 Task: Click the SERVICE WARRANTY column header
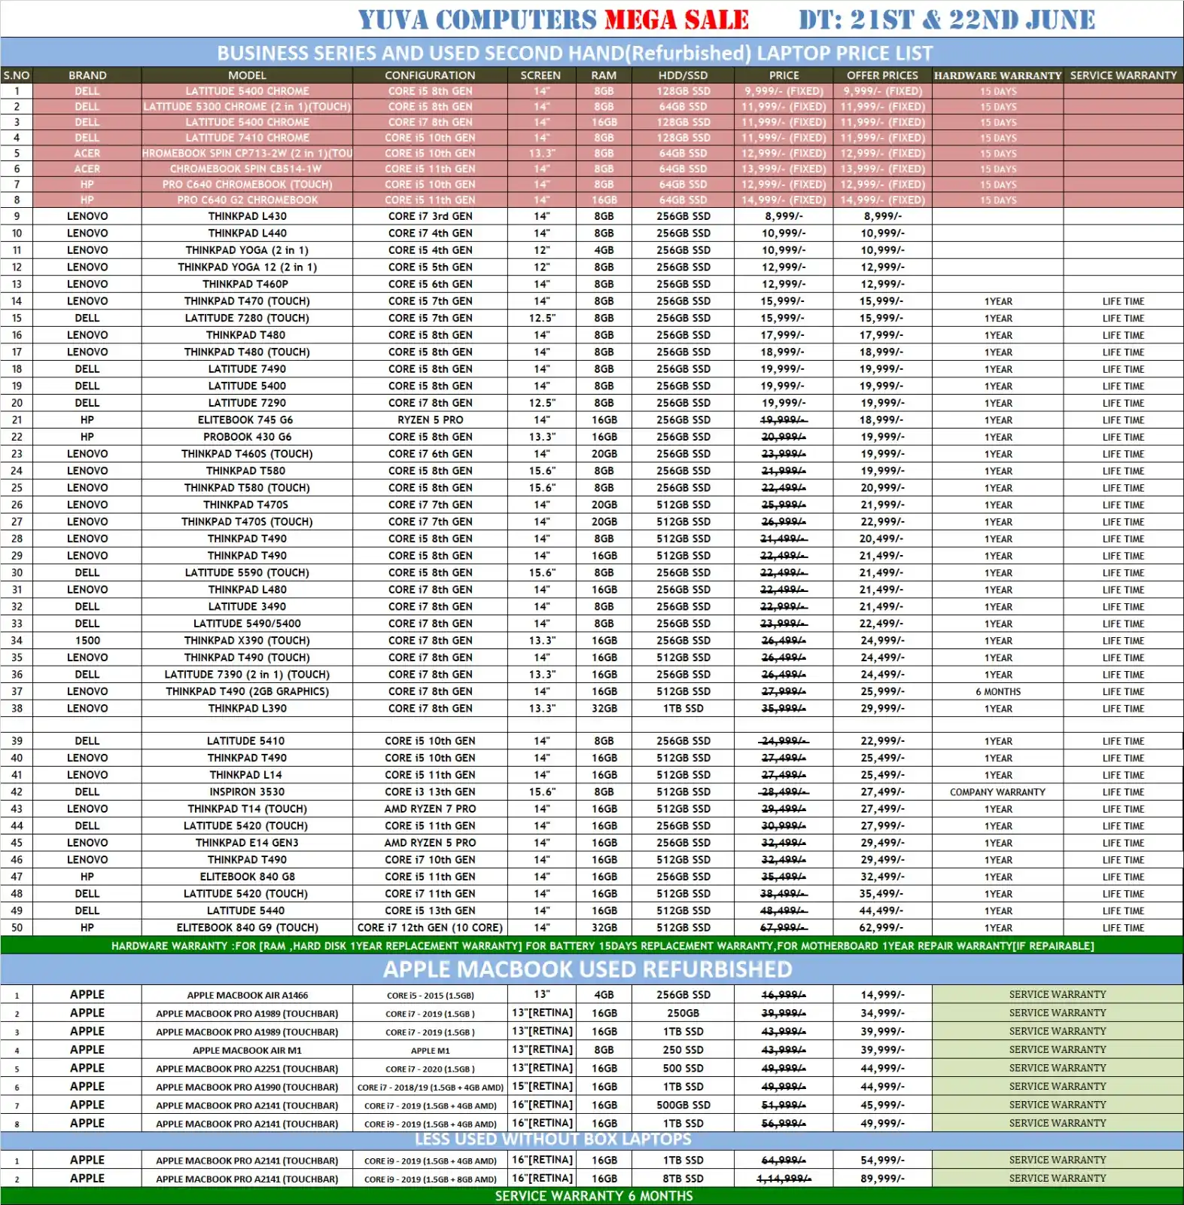[x=1123, y=75]
